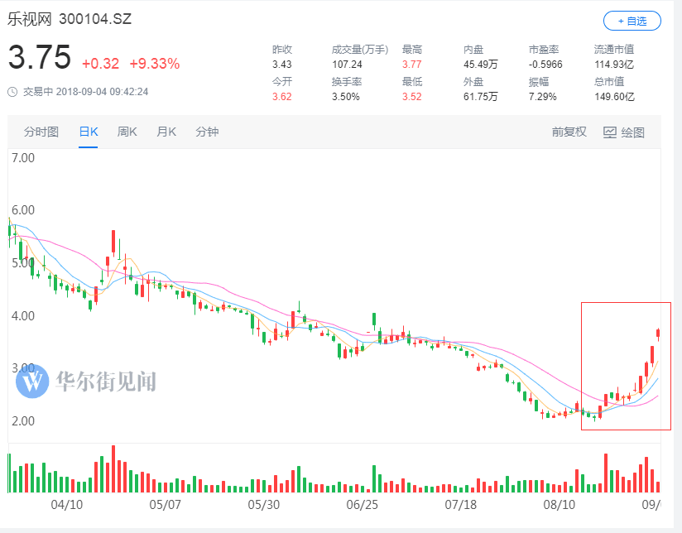Click the latest red candlestick near 3.75
Image resolution: width=682 pixels, height=533 pixels.
(x=658, y=334)
